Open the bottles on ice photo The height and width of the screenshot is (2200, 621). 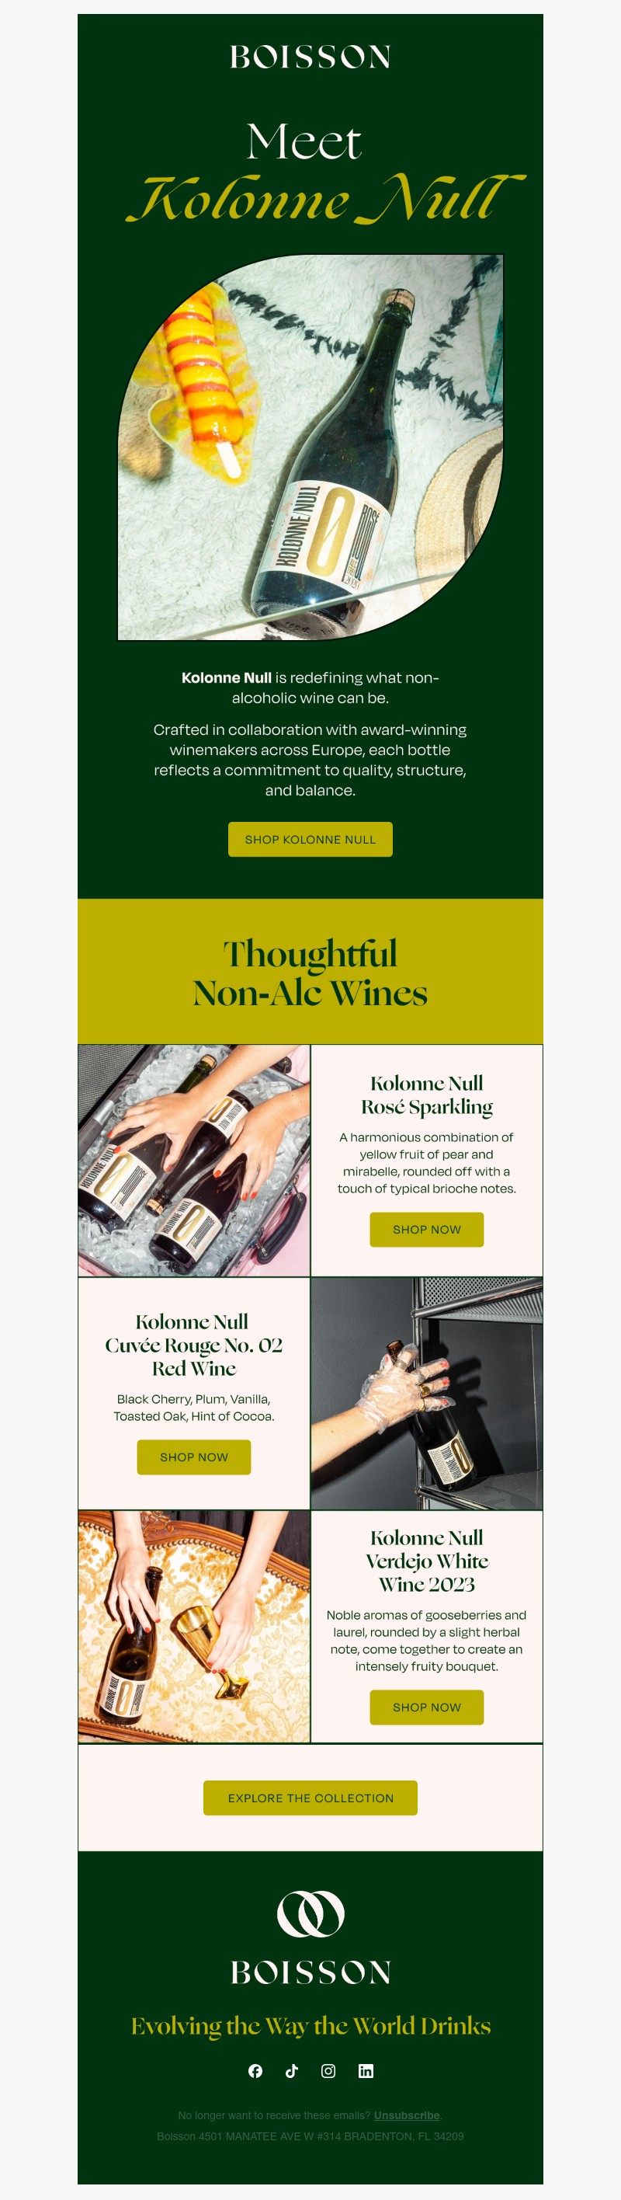(x=193, y=1160)
